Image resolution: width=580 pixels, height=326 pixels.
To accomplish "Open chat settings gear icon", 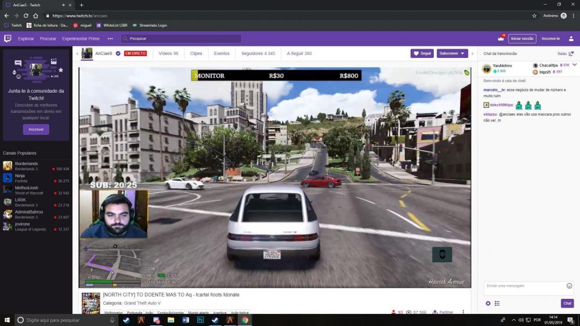I will [488, 303].
